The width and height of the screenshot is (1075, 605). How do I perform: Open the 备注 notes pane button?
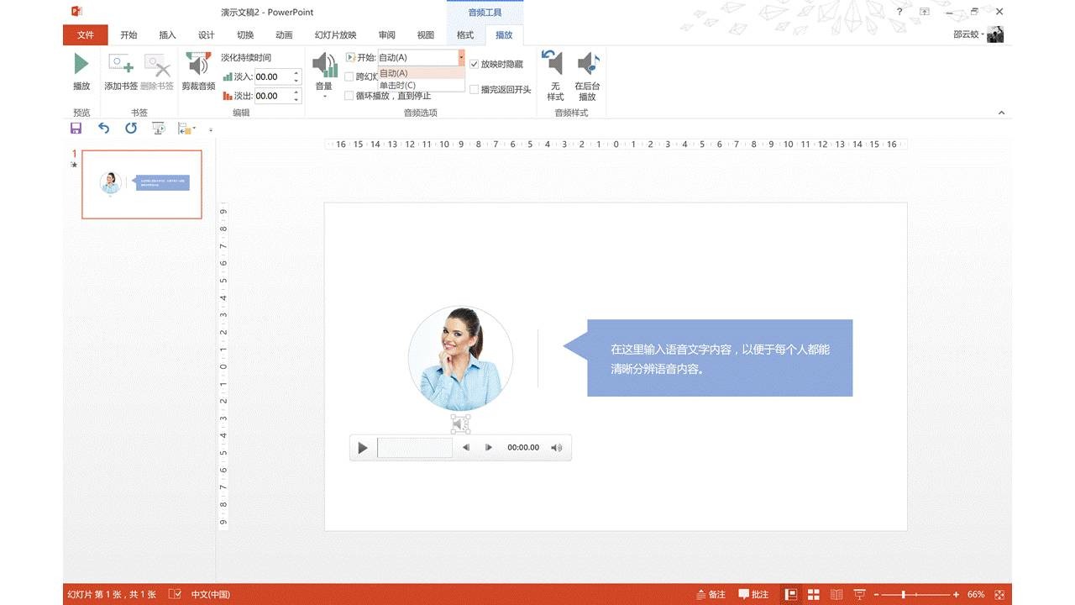[711, 594]
